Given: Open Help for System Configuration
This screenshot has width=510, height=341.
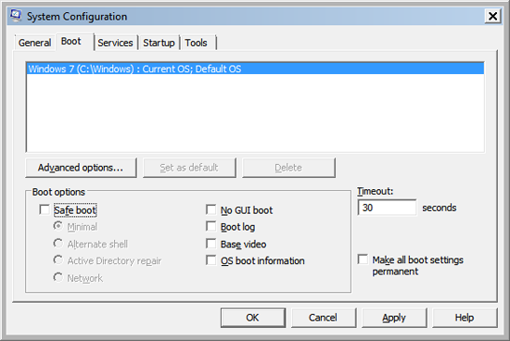Looking at the screenshot, I should point(465,318).
